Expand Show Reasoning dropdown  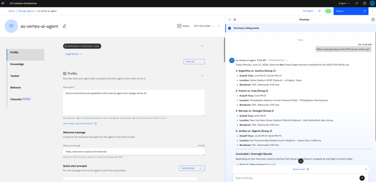point(278,60)
